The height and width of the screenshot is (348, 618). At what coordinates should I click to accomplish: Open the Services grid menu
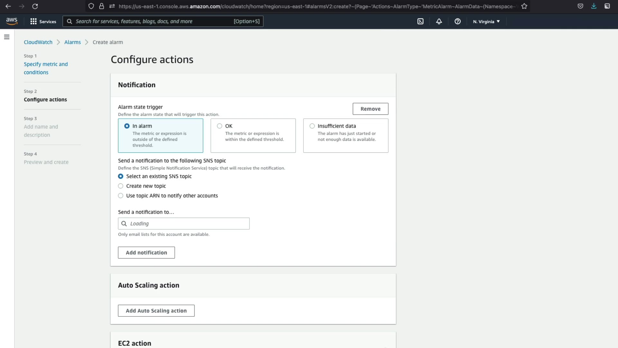[43, 21]
